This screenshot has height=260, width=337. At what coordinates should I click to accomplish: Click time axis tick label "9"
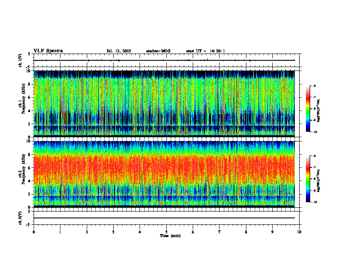click(x=272, y=232)
